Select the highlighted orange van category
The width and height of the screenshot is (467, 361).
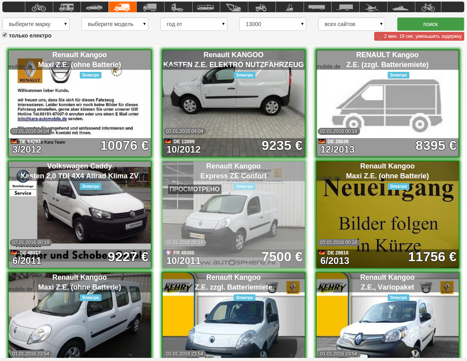pyautogui.click(x=122, y=7)
